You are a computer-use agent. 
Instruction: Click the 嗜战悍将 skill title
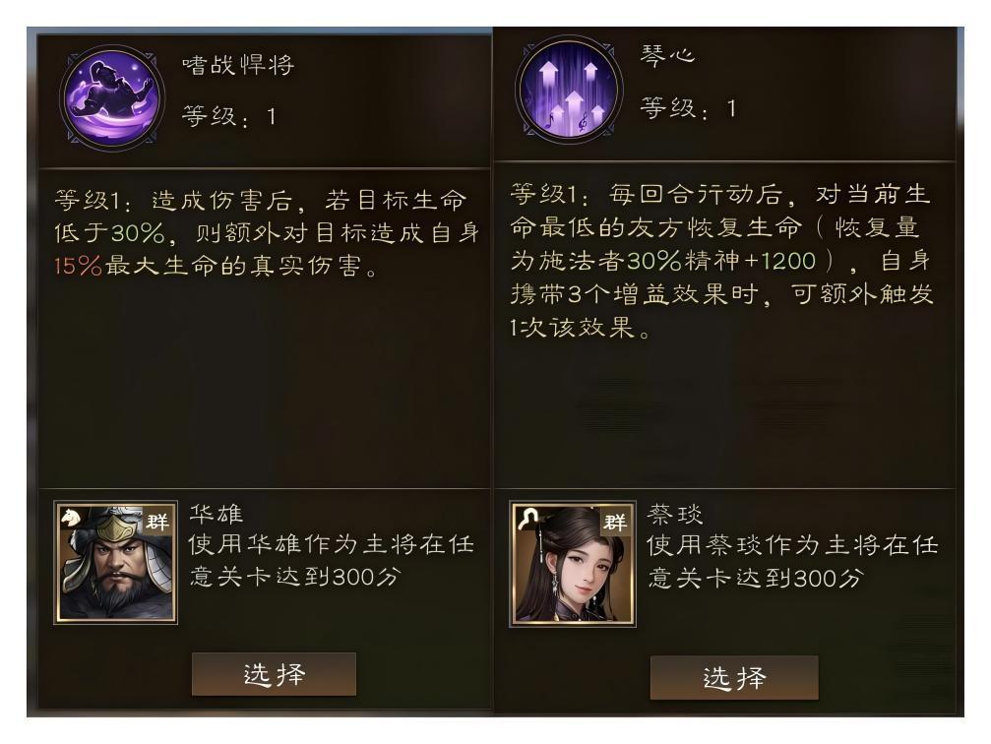pyautogui.click(x=238, y=65)
